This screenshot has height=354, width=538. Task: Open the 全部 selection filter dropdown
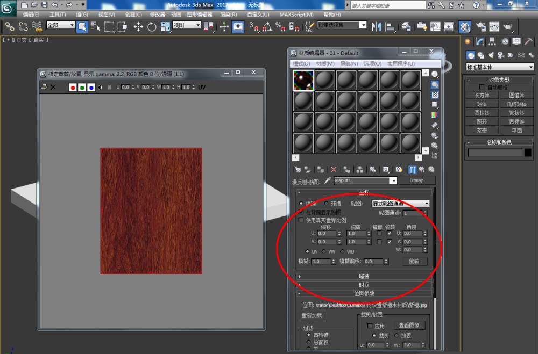(x=60, y=25)
